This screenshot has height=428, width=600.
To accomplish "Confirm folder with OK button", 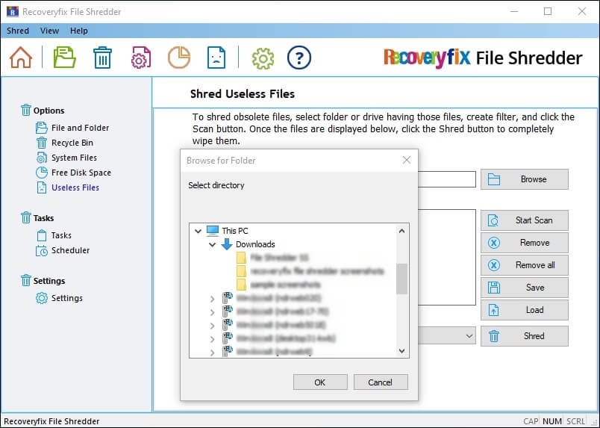I will [x=320, y=382].
